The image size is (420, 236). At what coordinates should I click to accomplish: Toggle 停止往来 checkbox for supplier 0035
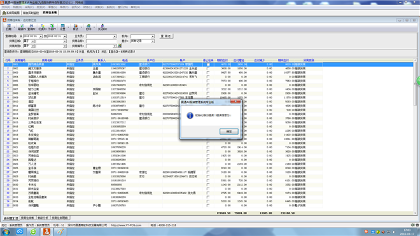[x=208, y=205]
